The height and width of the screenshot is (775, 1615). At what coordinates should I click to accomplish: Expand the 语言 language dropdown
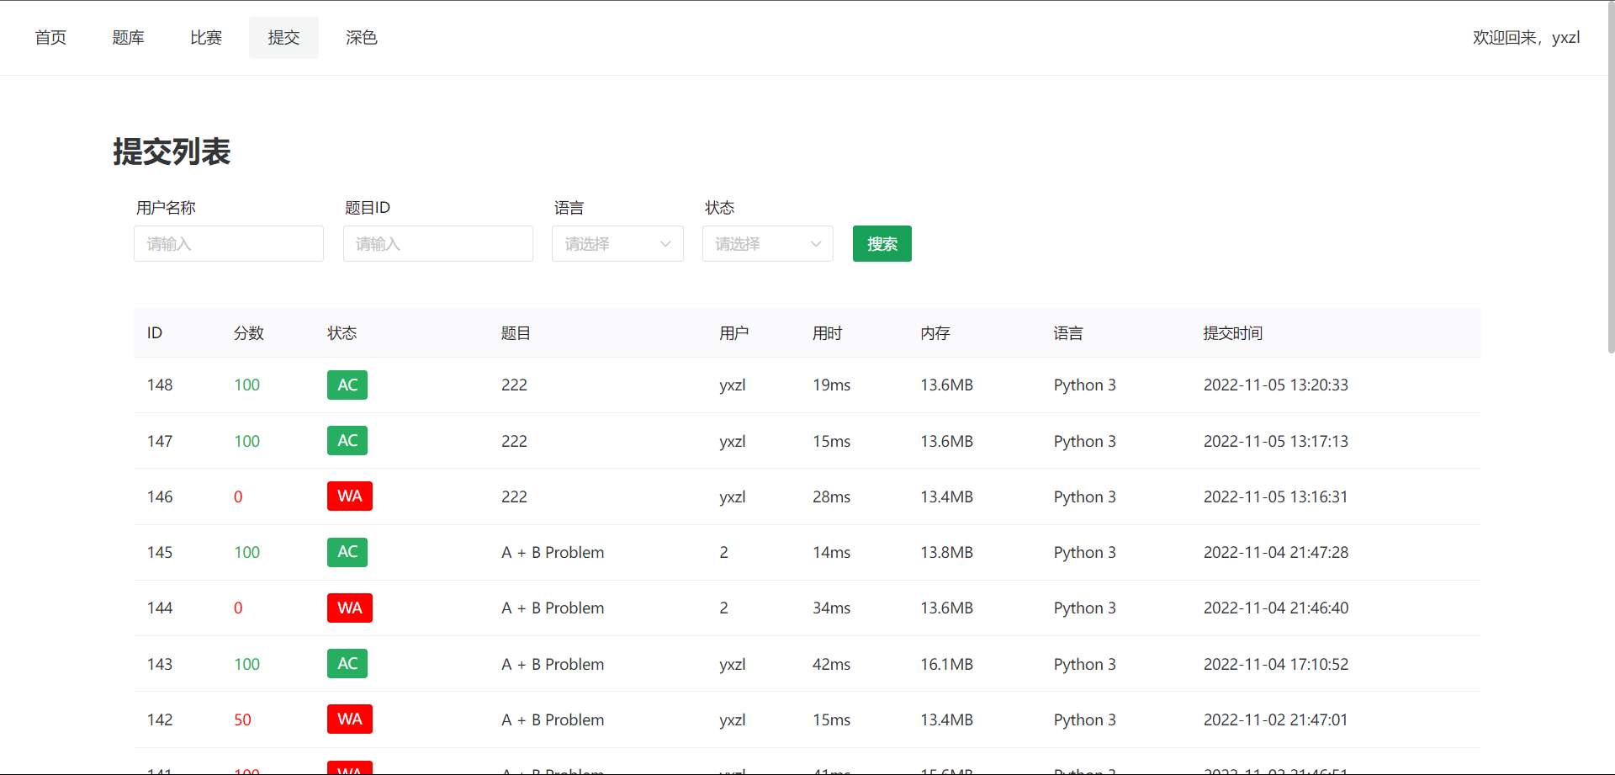click(606, 244)
